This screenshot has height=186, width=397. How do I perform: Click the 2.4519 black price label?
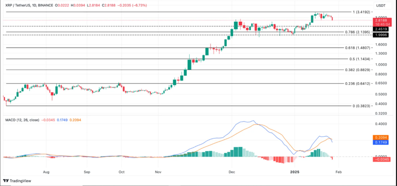click(381, 29)
